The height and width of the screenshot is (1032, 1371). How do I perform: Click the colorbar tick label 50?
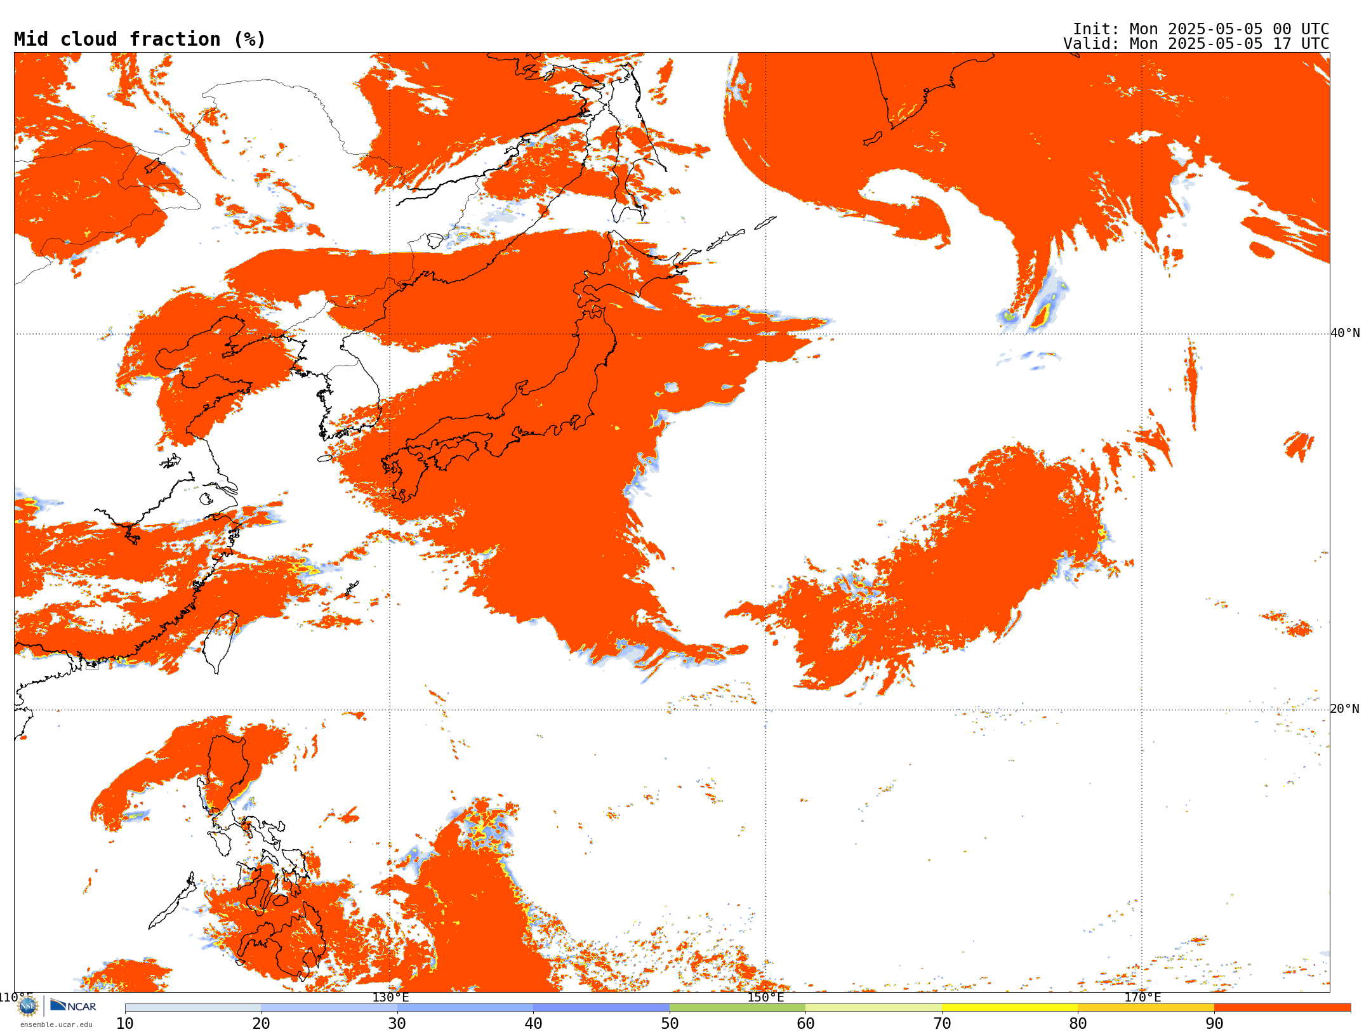pos(670,1024)
